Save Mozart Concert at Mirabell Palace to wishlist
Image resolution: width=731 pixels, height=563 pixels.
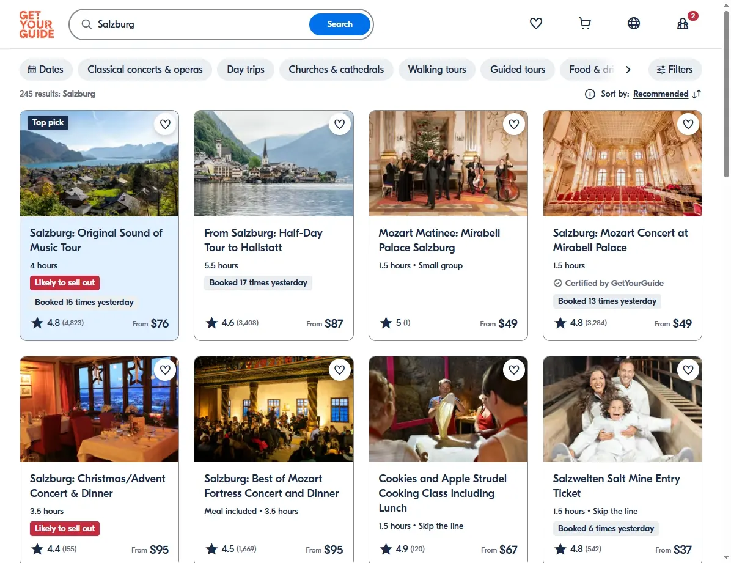click(688, 124)
